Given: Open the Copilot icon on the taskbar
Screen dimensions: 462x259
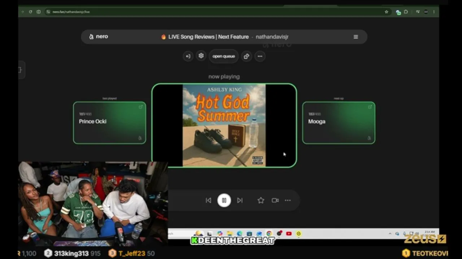Looking at the screenshot, I should point(220,234).
